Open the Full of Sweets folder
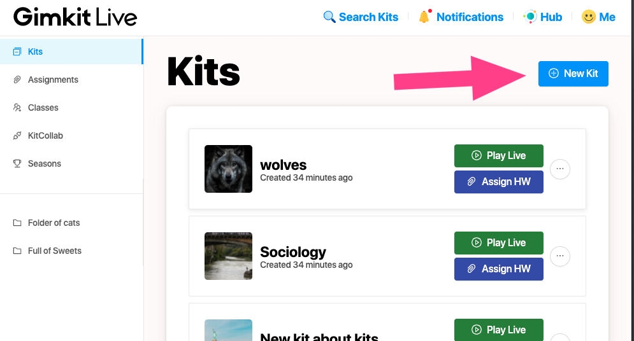The image size is (634, 341). click(x=54, y=251)
